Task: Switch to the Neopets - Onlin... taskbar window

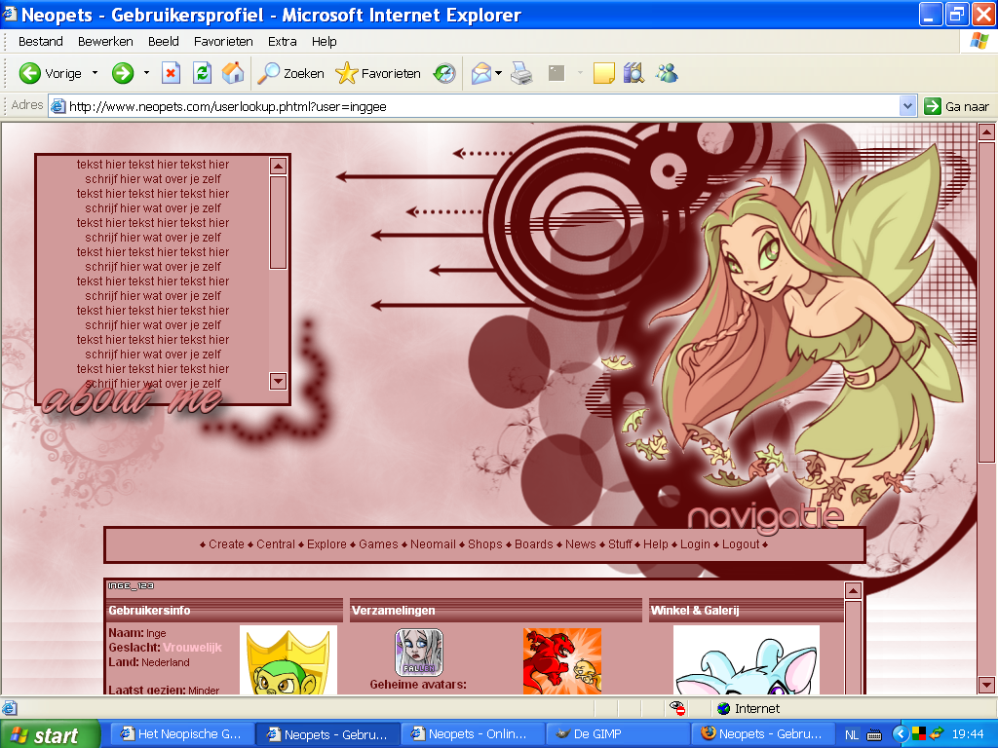Action: (x=472, y=734)
